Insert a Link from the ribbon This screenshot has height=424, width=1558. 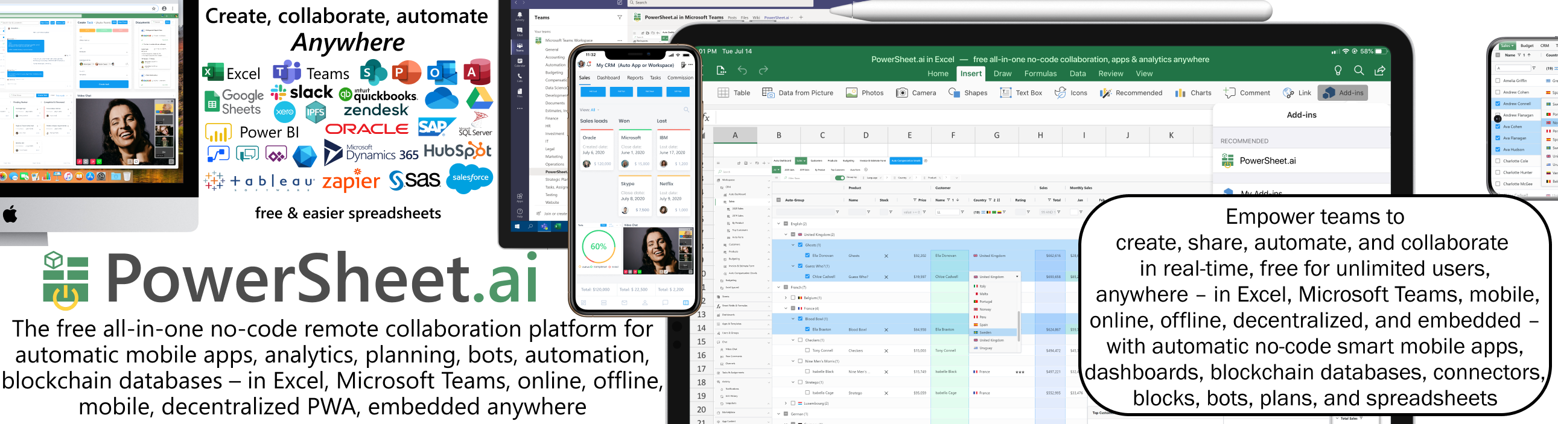tap(1297, 92)
